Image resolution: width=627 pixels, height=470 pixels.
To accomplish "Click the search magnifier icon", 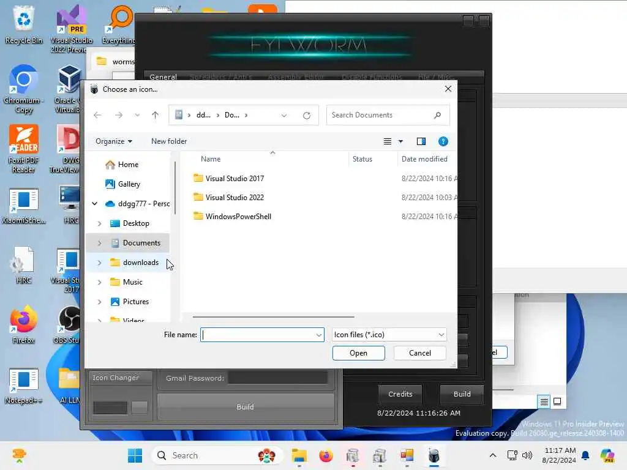I will 437,115.
